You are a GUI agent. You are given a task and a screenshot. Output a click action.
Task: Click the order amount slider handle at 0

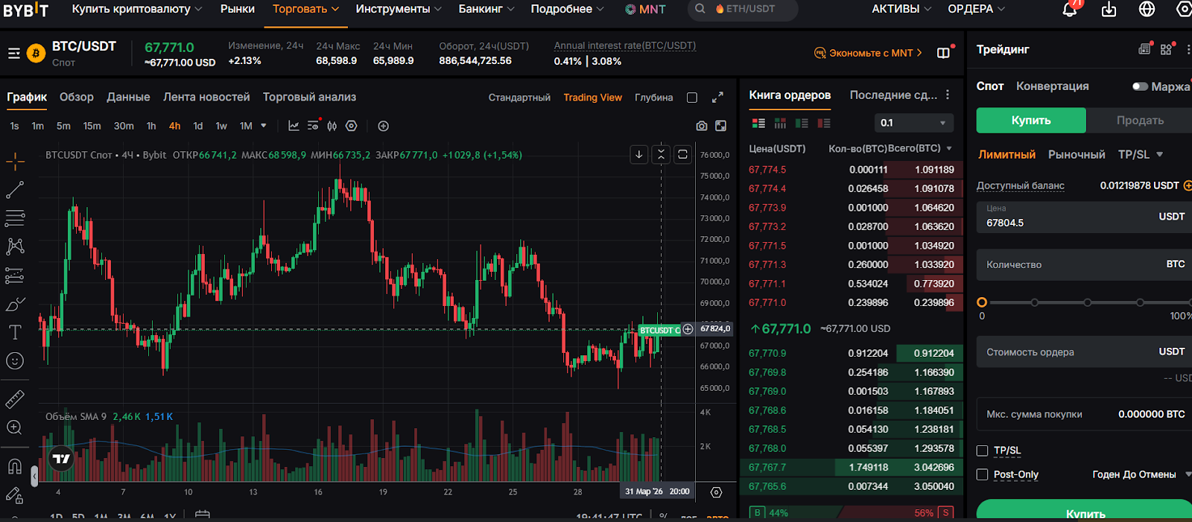pyautogui.click(x=982, y=302)
